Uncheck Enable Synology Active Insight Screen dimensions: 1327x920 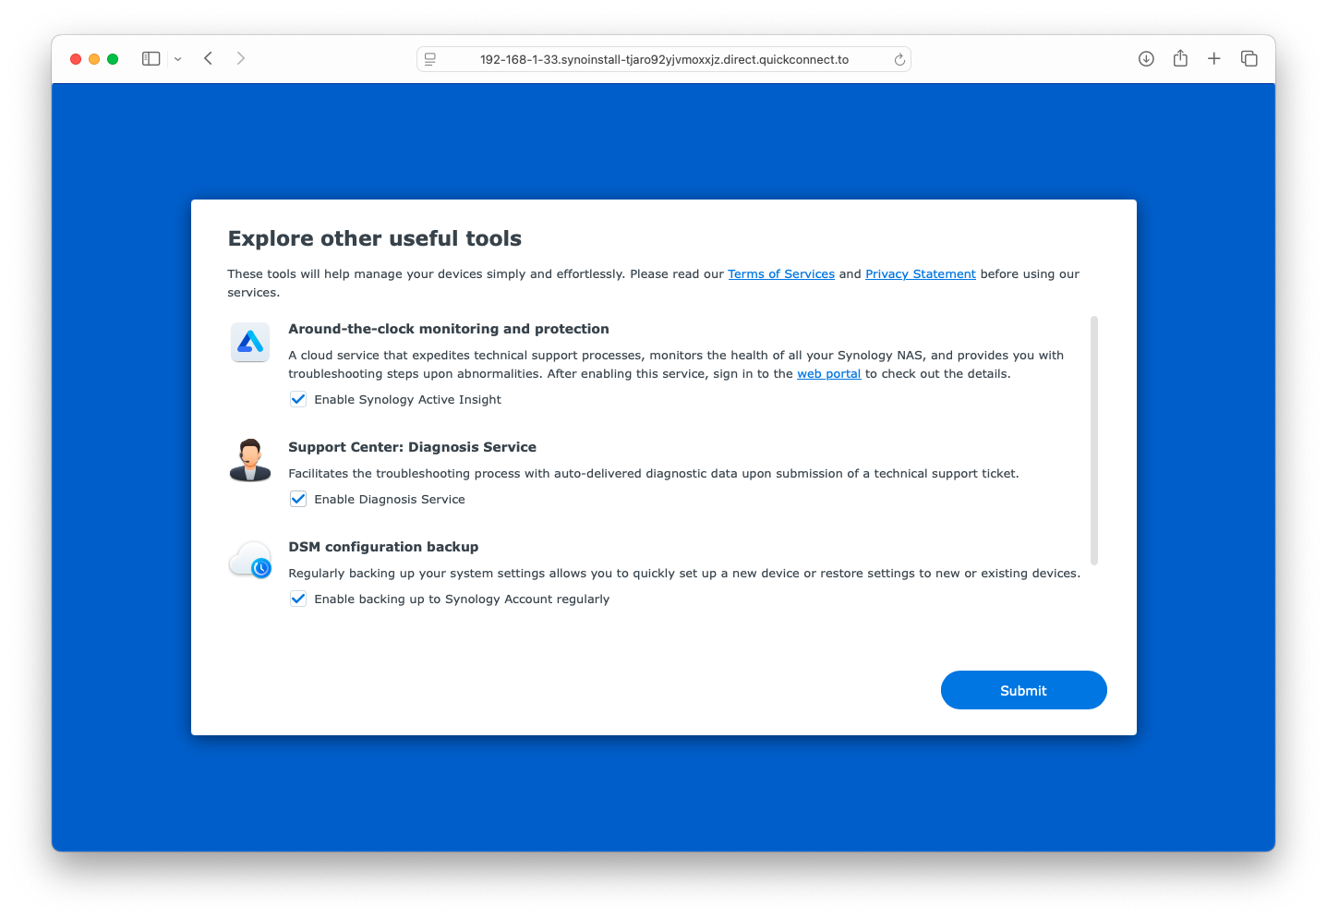tap(298, 399)
